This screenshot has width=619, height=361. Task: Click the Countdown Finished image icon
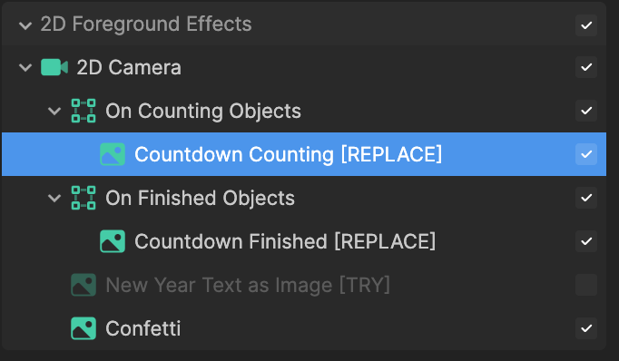click(x=113, y=241)
